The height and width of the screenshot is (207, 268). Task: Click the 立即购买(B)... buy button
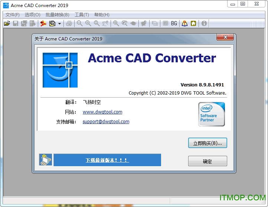207,143
